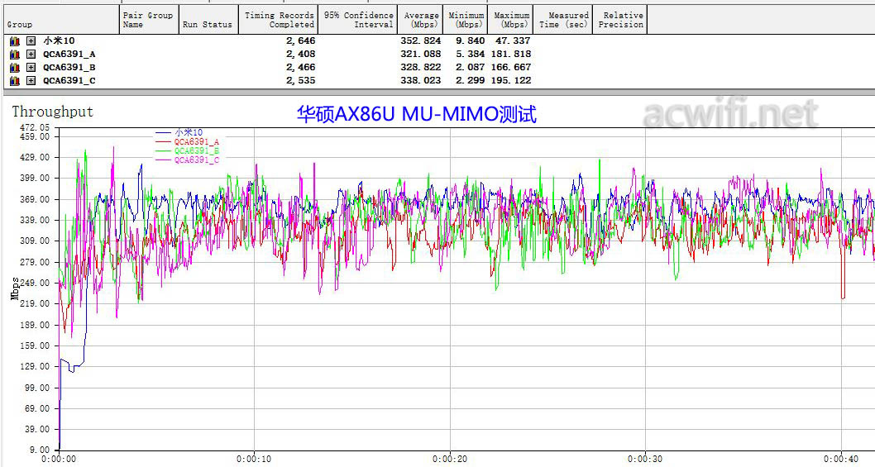The width and height of the screenshot is (875, 467).
Task: Select the QCA6391_C group name
Action: (69, 80)
